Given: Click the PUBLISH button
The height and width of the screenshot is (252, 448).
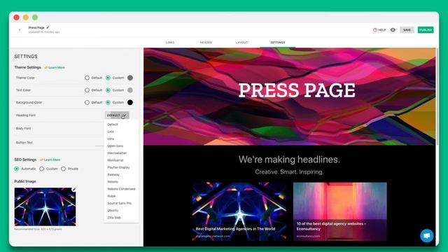Looking at the screenshot, I should [x=426, y=29].
